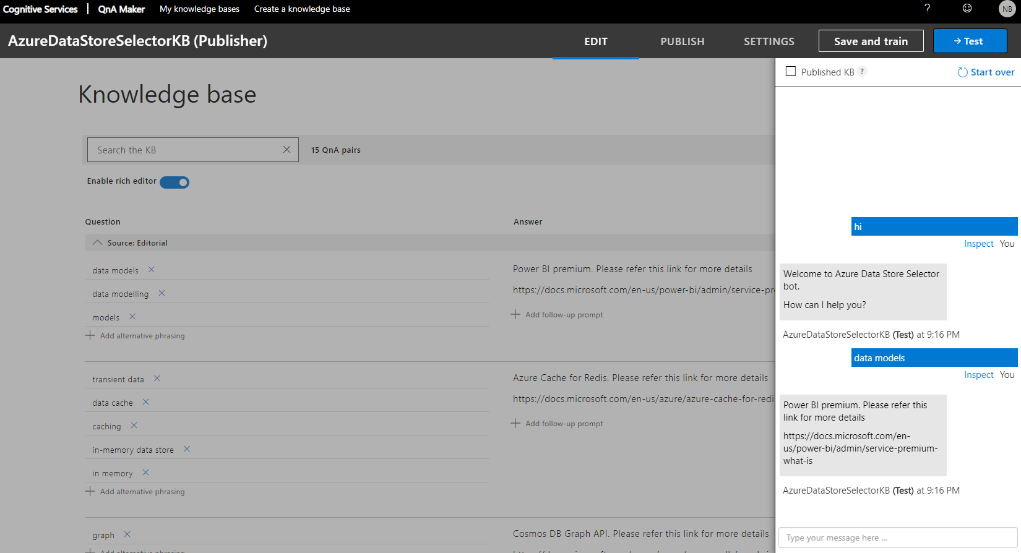Inspect the 'data models' chat message
The image size is (1021, 553).
click(978, 375)
